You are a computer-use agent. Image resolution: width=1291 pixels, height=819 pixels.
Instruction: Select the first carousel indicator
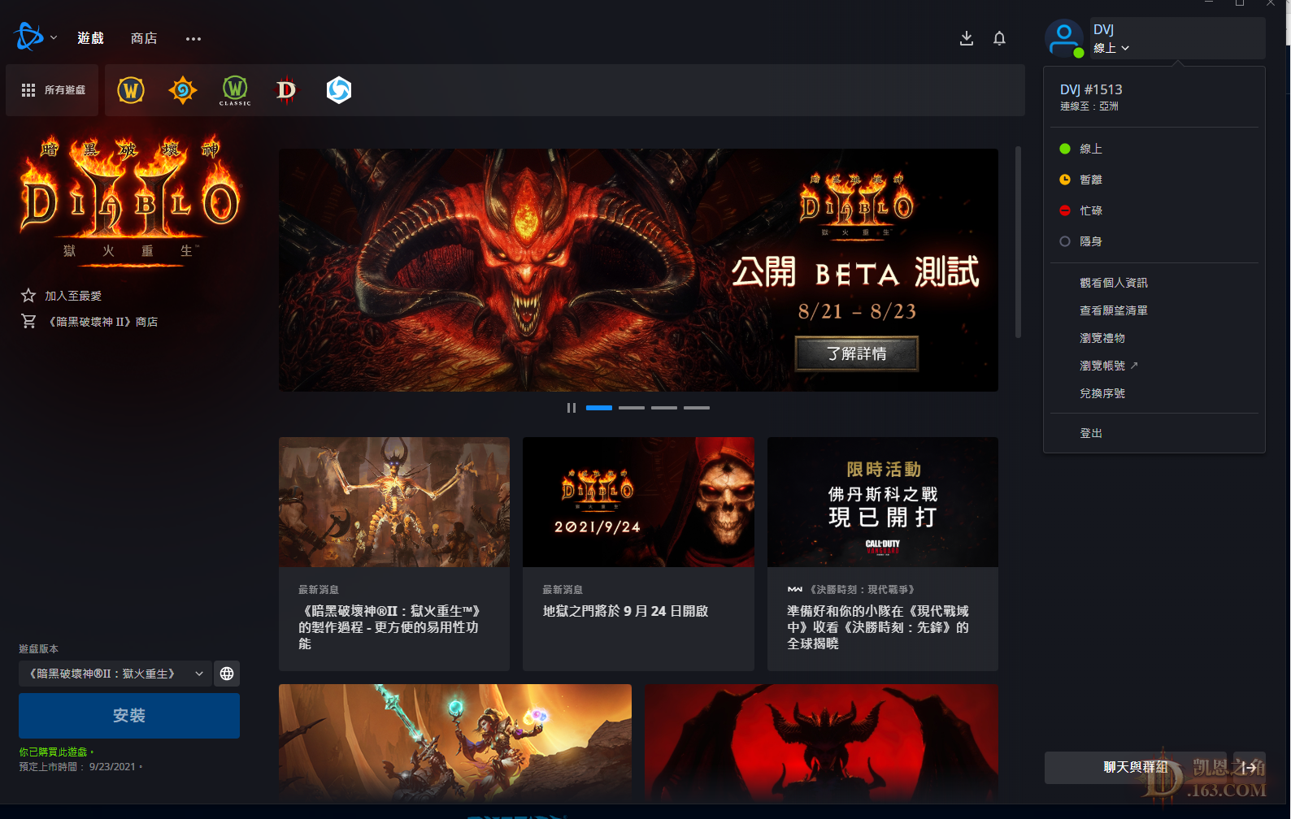pos(599,408)
